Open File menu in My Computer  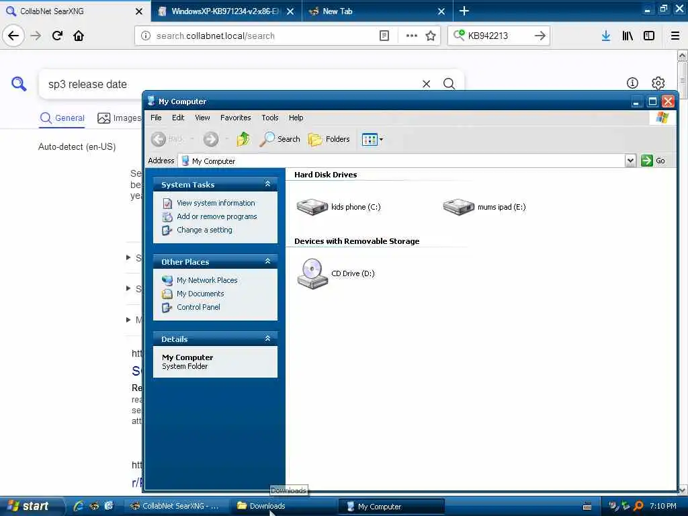tap(156, 118)
